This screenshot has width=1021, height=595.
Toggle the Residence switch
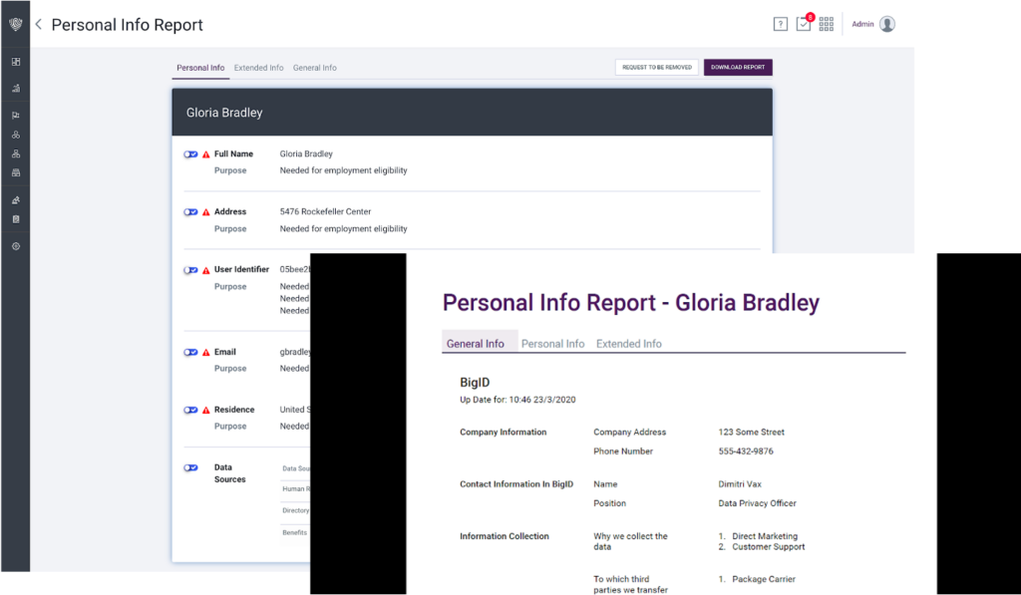[x=190, y=410]
